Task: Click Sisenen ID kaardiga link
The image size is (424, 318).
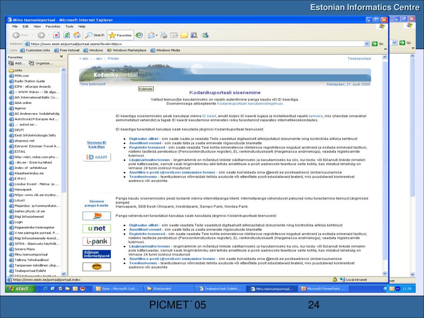Action: point(96,145)
